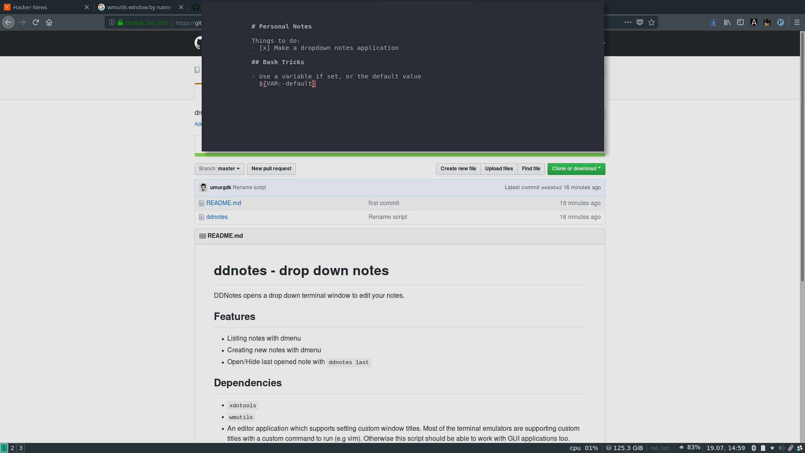This screenshot has width=805, height=453.
Task: Click the volume icon in system tray
Action: [781, 448]
